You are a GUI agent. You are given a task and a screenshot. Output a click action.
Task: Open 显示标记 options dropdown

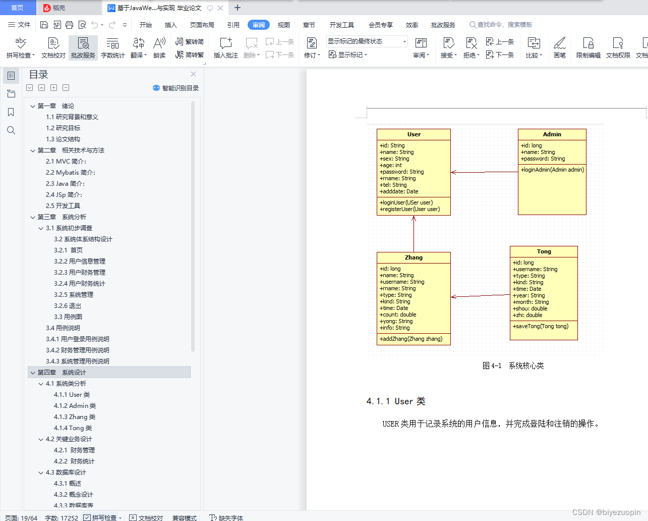point(348,55)
